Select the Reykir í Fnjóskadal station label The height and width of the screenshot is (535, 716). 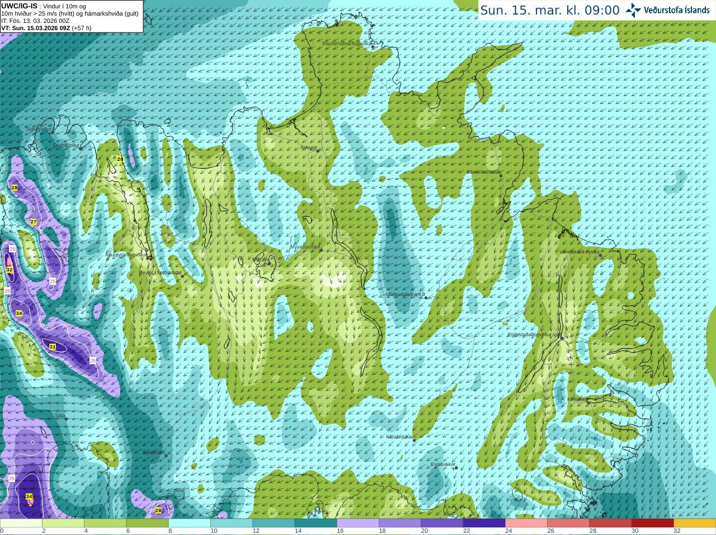pos(161,273)
